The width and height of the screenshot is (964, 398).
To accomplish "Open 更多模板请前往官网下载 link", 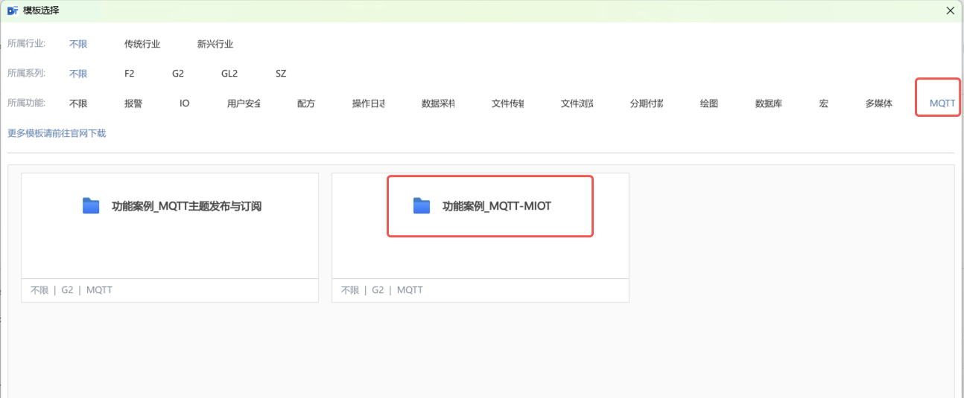I will click(57, 133).
